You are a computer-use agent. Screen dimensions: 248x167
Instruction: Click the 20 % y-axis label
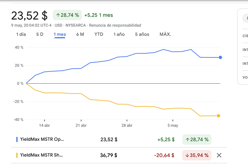[x=19, y=65]
